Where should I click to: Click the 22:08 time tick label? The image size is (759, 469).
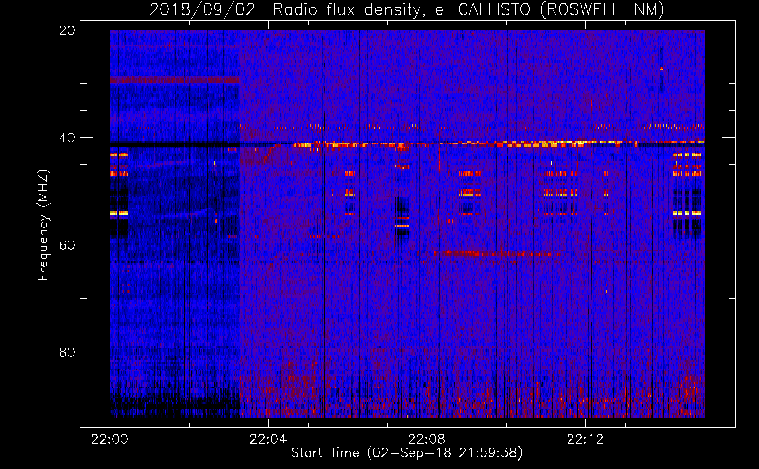coord(427,439)
